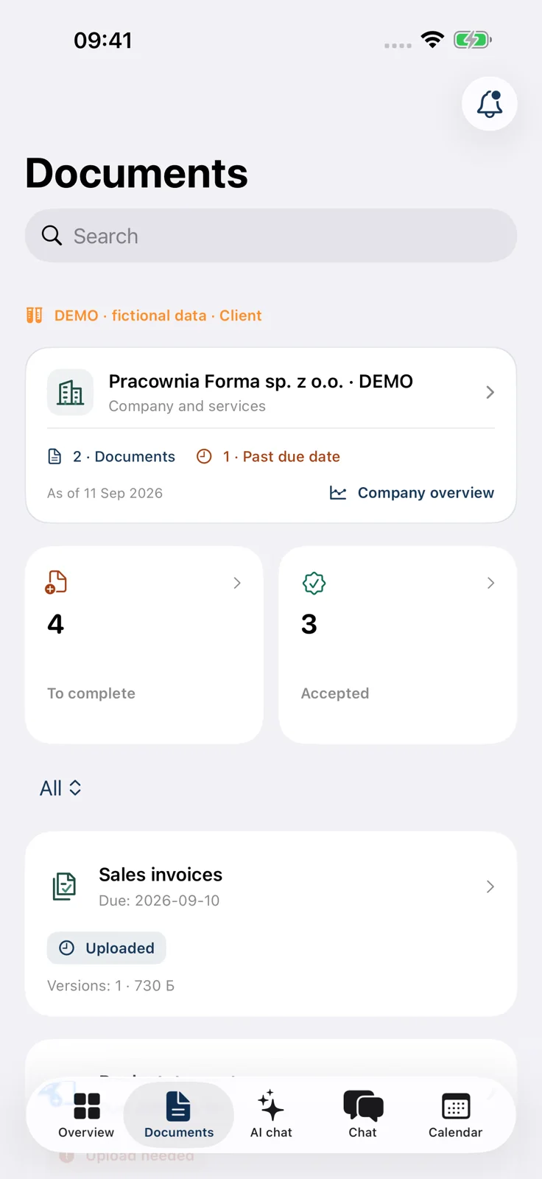Open the Calendar tab
The image size is (542, 1179).
click(x=456, y=1114)
